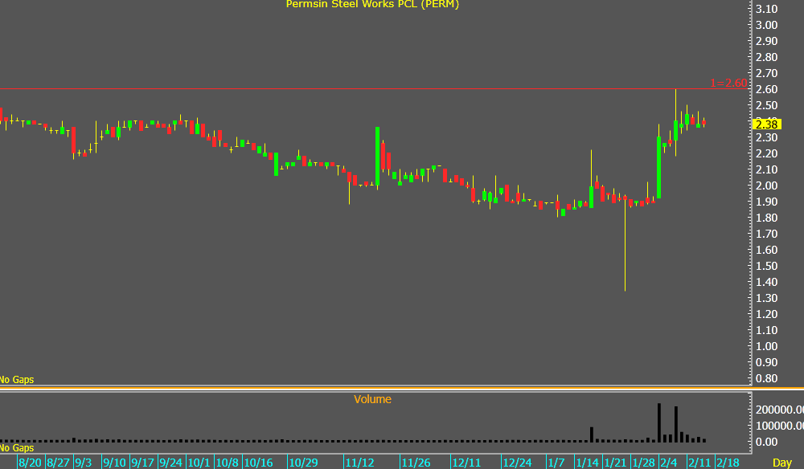Click the 1.30 price axis label
Screen dimensions: 804x469
pos(766,298)
